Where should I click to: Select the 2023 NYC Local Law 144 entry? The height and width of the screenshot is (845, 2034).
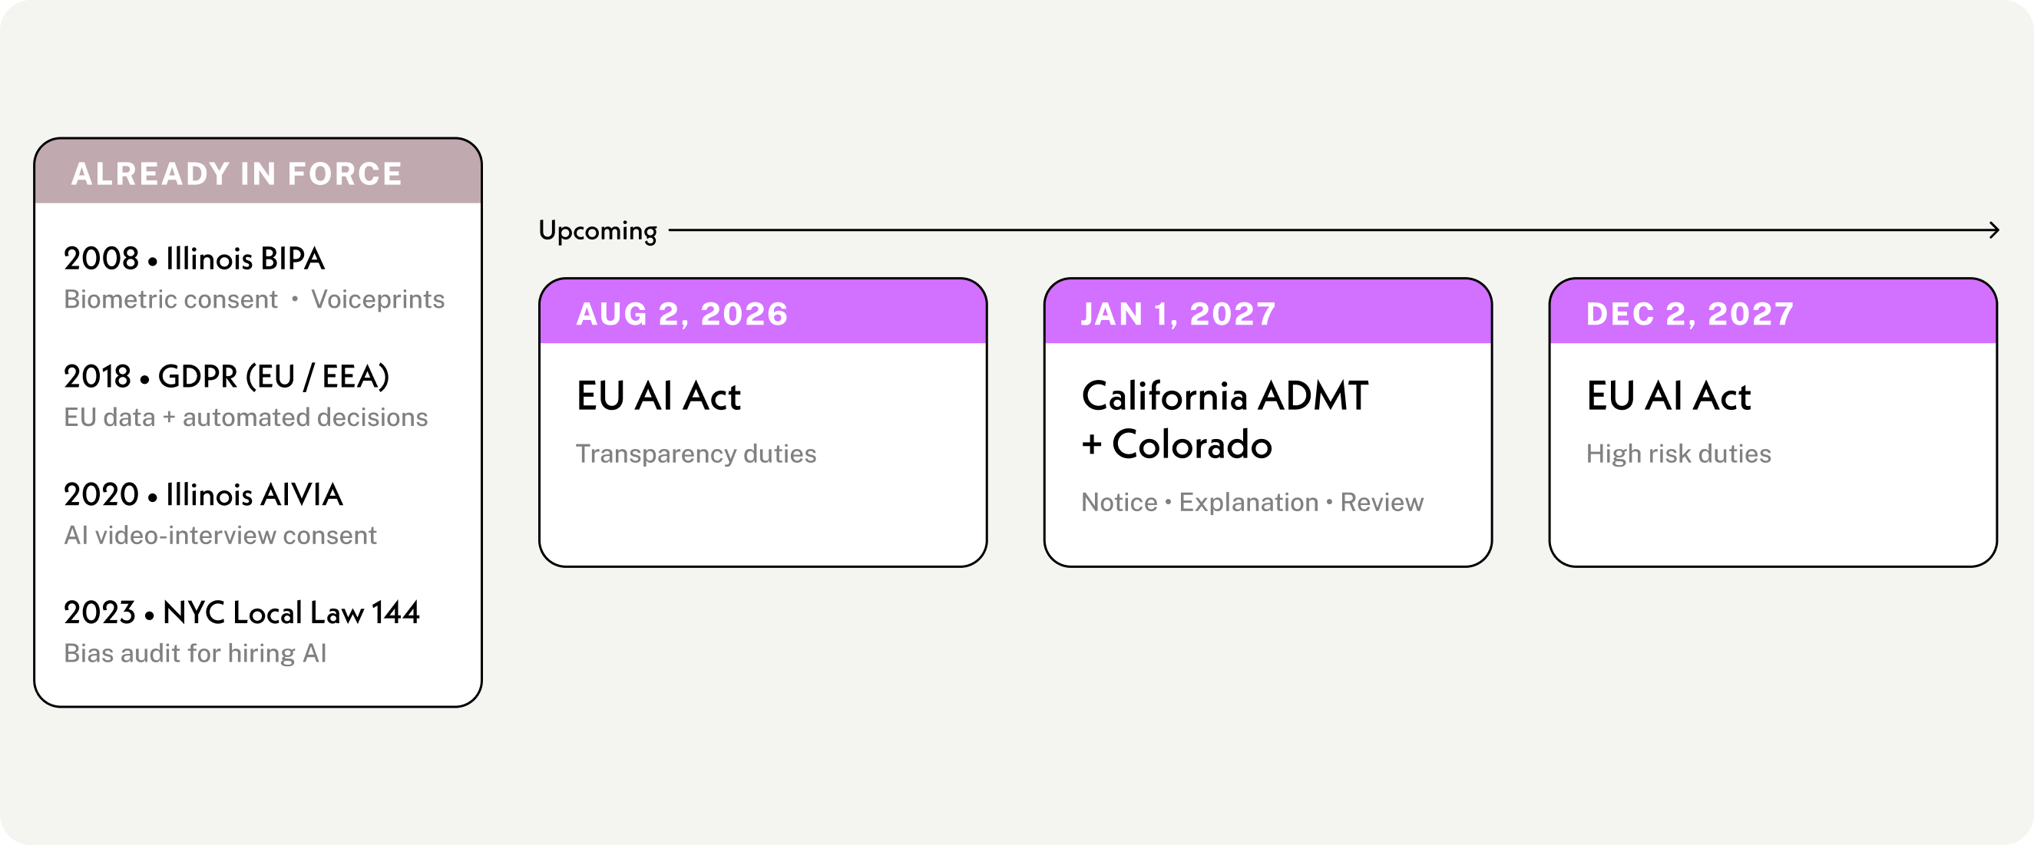(242, 613)
